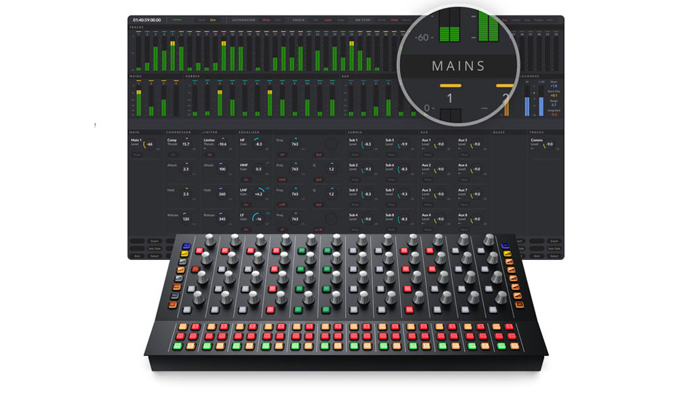
Task: Click the Sub 2 Level knob
Action: coord(368,169)
